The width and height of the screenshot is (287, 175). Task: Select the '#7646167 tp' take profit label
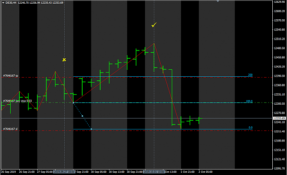pyautogui.click(x=11, y=76)
